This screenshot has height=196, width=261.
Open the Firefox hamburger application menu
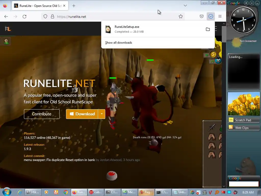click(x=220, y=16)
